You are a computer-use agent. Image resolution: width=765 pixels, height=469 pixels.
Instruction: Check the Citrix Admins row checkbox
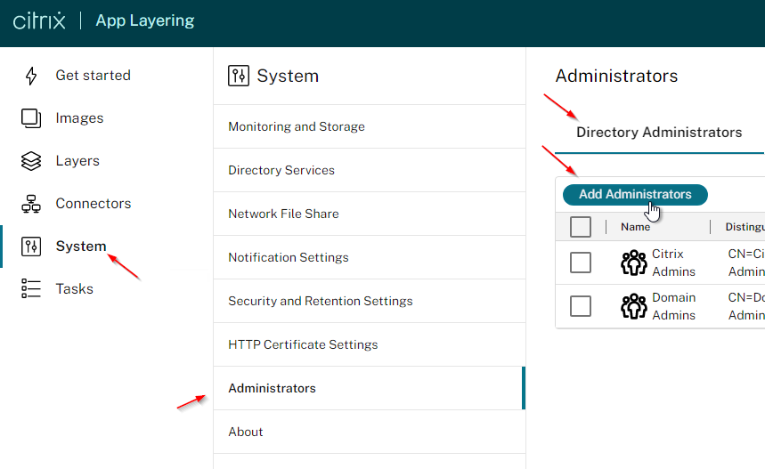[581, 263]
